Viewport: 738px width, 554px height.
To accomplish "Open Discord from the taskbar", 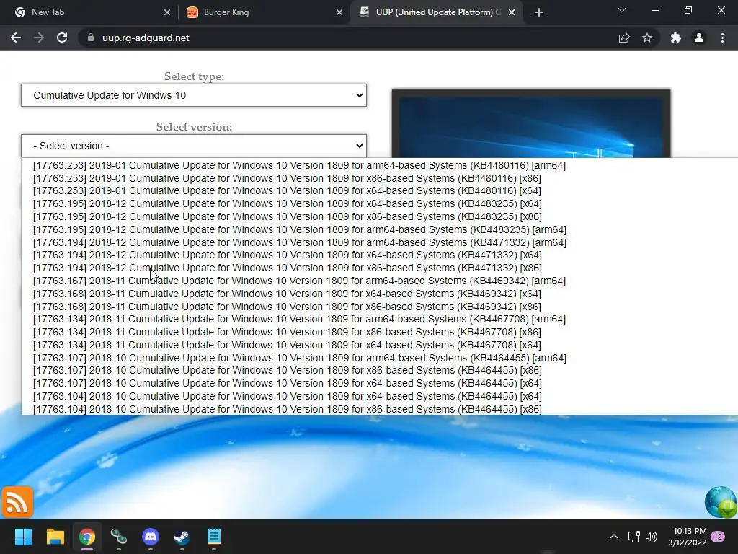I will coord(151,537).
